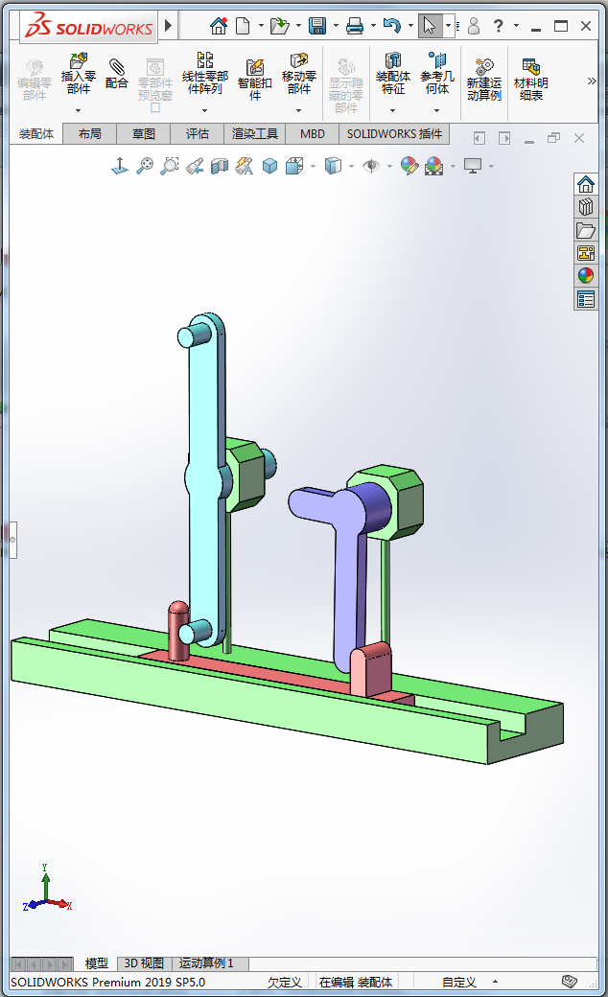This screenshot has height=997, width=608.
Task: Click Section View icon
Action: coord(220,166)
